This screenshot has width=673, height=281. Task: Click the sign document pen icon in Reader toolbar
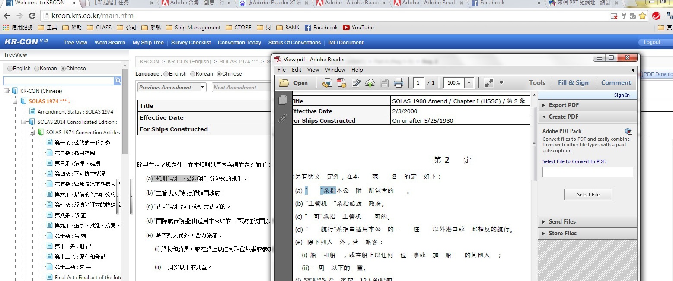click(x=356, y=83)
